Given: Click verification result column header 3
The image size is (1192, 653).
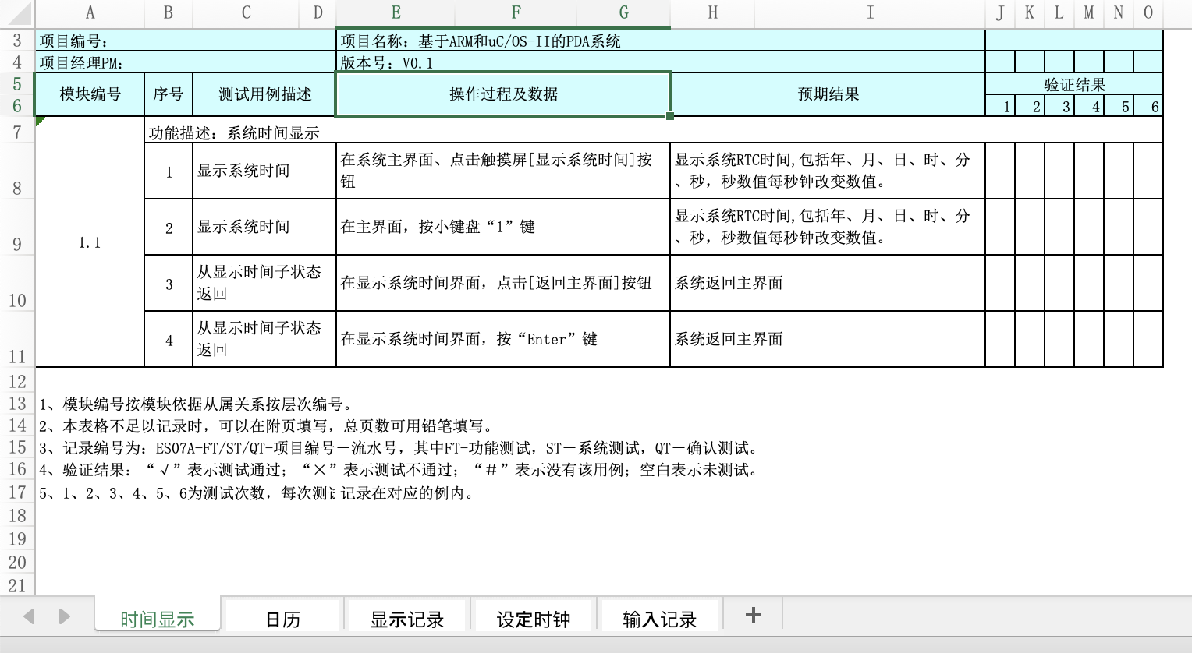Looking at the screenshot, I should click(1059, 106).
